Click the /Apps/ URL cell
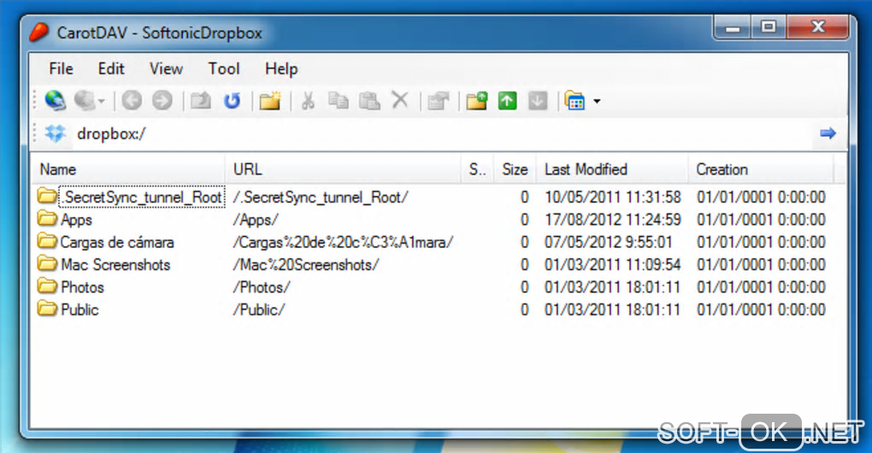This screenshot has width=872, height=453. 256,220
